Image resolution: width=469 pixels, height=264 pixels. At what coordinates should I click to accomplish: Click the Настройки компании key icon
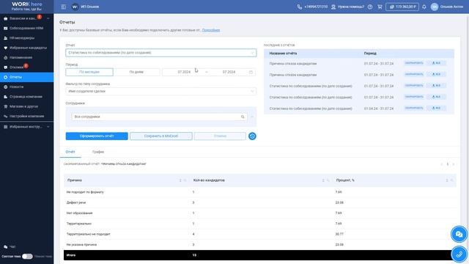coord(5,116)
